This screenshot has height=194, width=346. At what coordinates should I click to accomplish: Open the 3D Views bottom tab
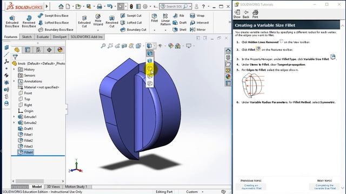coord(54,187)
